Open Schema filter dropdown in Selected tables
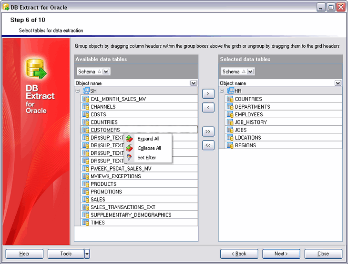 [x=250, y=71]
